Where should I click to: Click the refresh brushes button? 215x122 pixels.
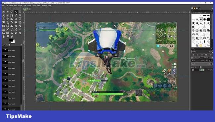[211, 55]
